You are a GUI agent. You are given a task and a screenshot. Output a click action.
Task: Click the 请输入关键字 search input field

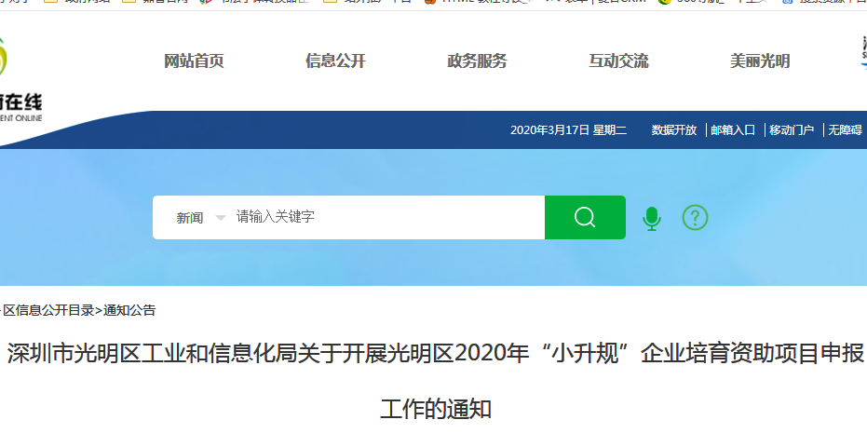coord(386,217)
